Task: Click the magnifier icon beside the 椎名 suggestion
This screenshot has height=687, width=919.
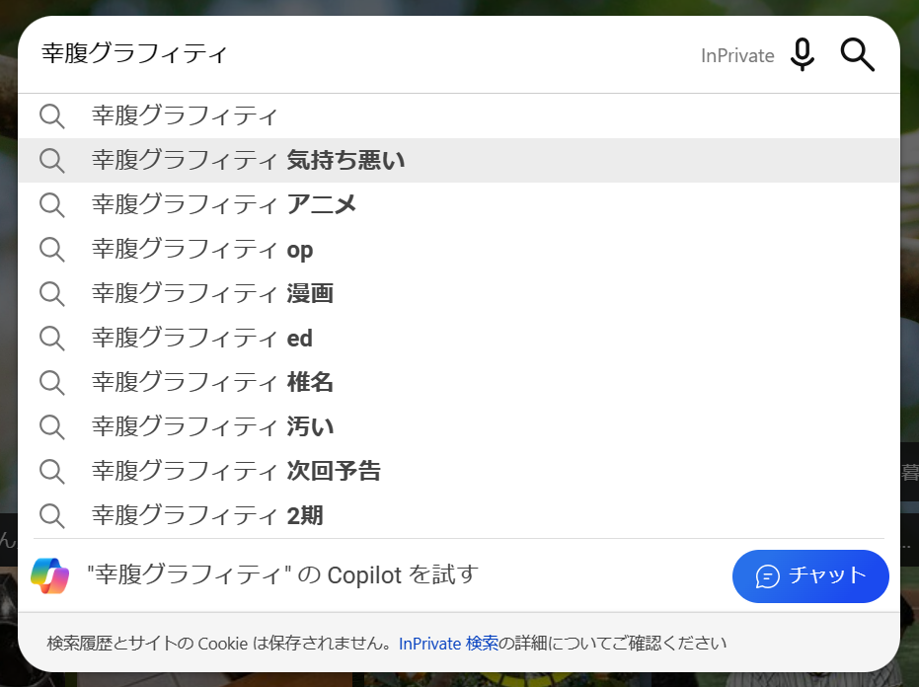Action: [x=52, y=383]
